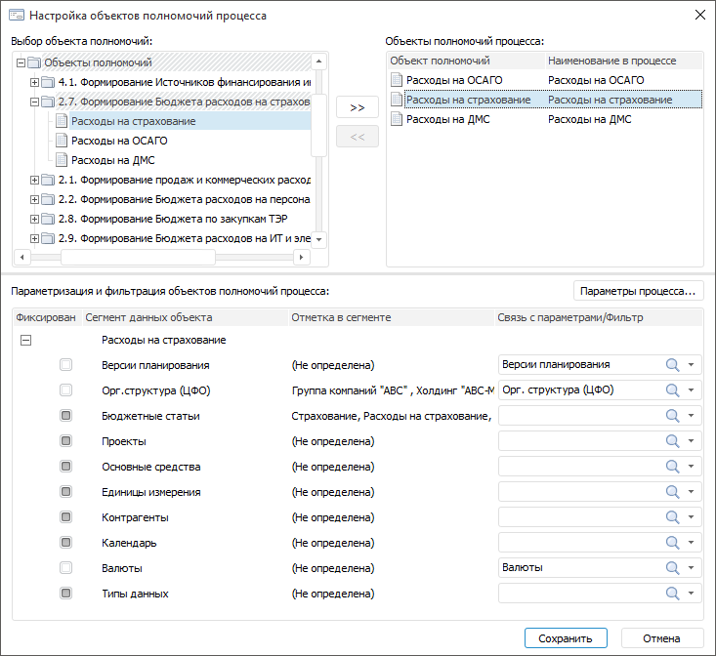This screenshot has height=656, width=716.
Task: Enable the Валюты fixed checkbox
Action: click(x=66, y=567)
